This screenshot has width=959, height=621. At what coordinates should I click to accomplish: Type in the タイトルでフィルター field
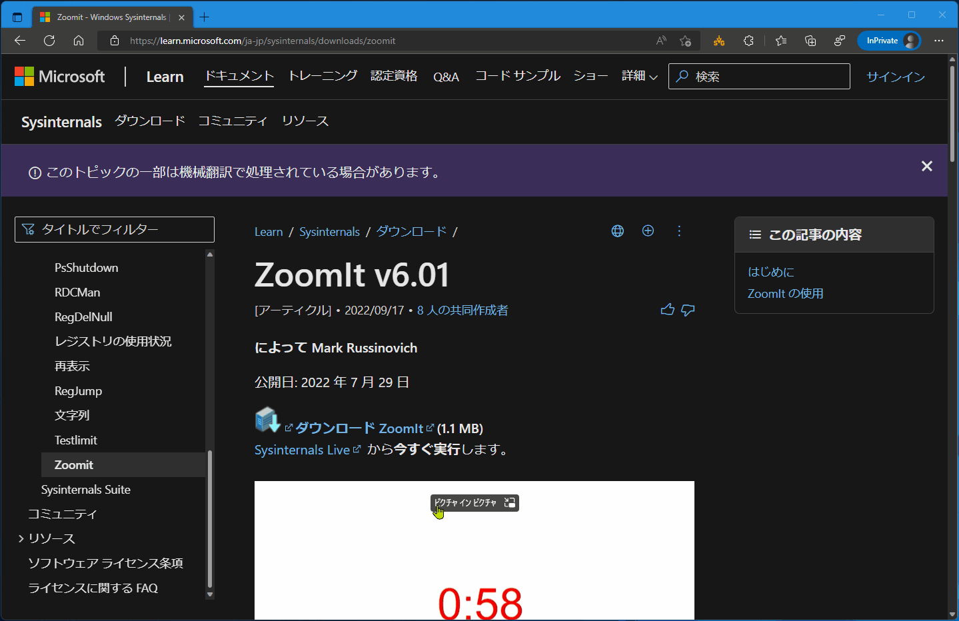pos(114,229)
